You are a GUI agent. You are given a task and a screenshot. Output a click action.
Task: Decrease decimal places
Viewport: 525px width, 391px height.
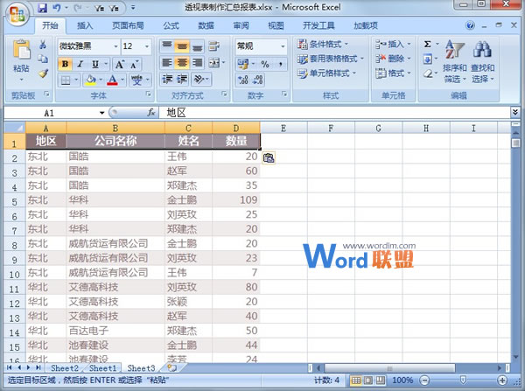click(x=258, y=80)
